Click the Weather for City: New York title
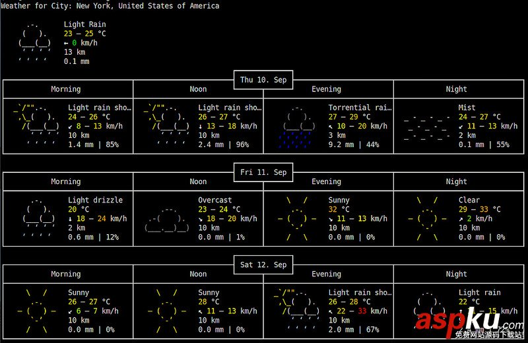Viewport: 528px width, 343px height. click(x=110, y=6)
